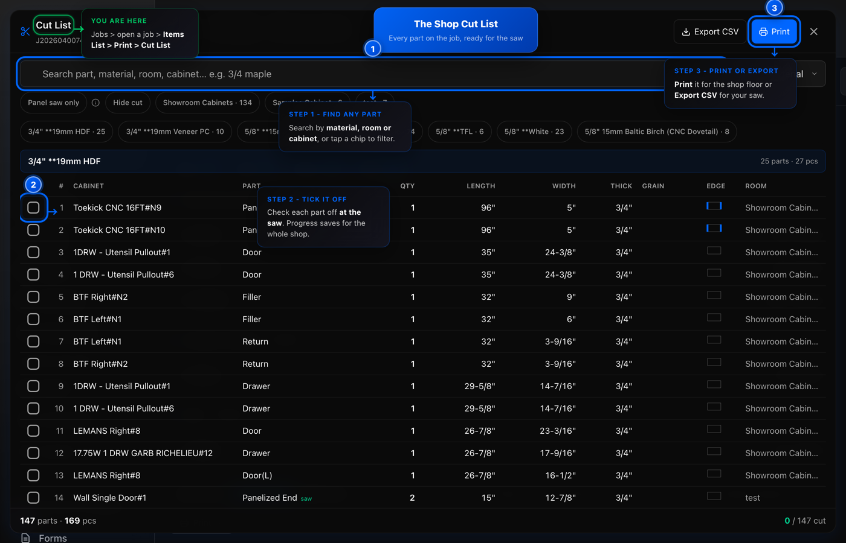Viewport: 846px width, 543px height.
Task: Click the scissors Cut List icon
Action: pos(25,31)
